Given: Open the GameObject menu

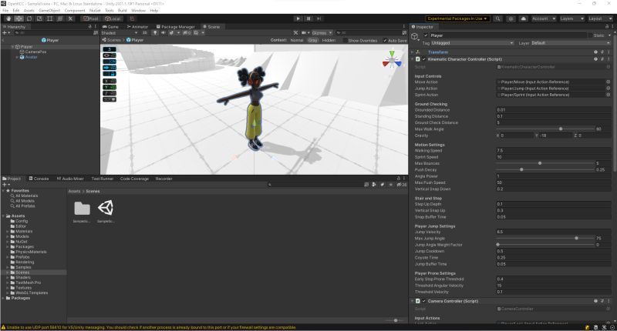Looking at the screenshot, I should point(49,11).
